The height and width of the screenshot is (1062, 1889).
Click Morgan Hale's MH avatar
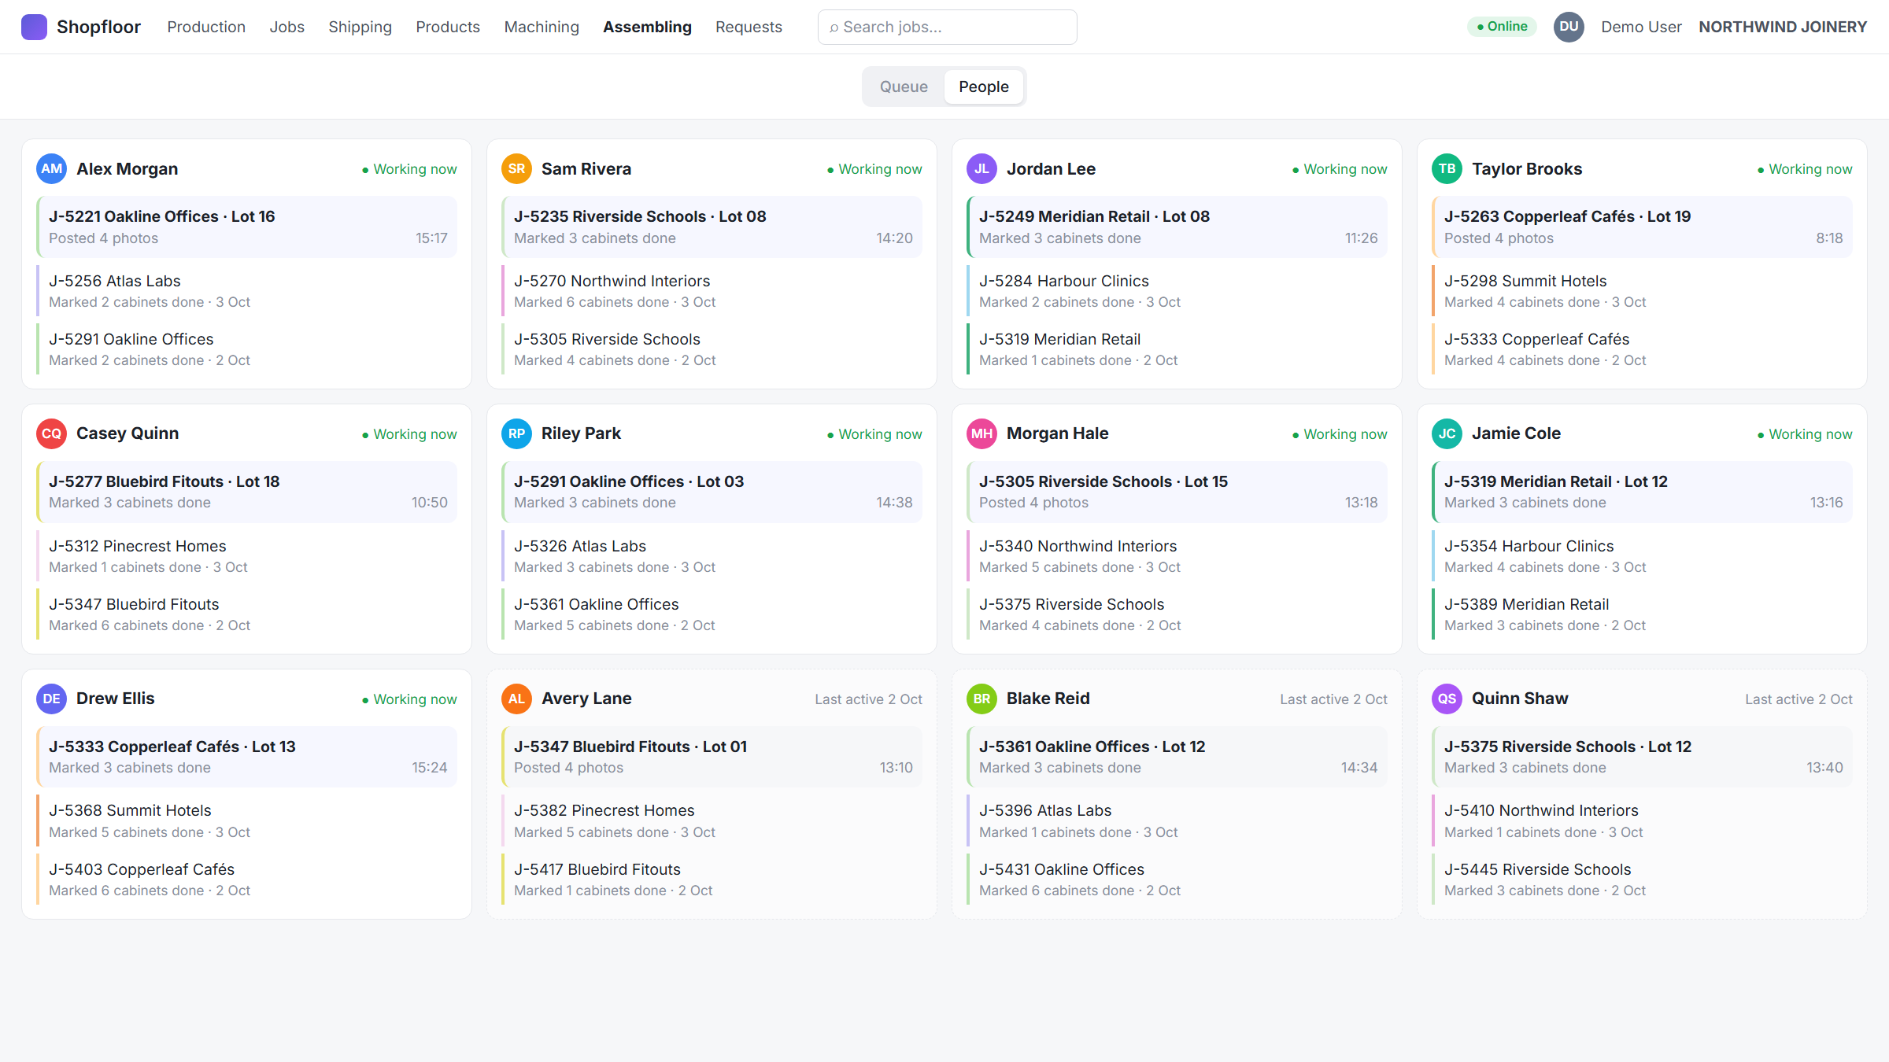981,433
